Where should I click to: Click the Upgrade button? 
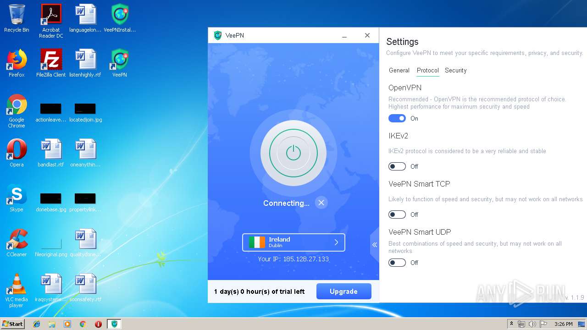point(343,291)
